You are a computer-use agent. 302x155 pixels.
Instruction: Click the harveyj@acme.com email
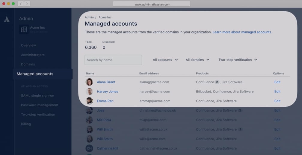[155, 91]
